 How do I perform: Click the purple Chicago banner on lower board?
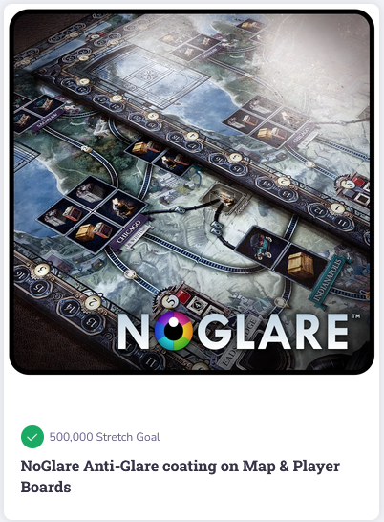pos(132,230)
